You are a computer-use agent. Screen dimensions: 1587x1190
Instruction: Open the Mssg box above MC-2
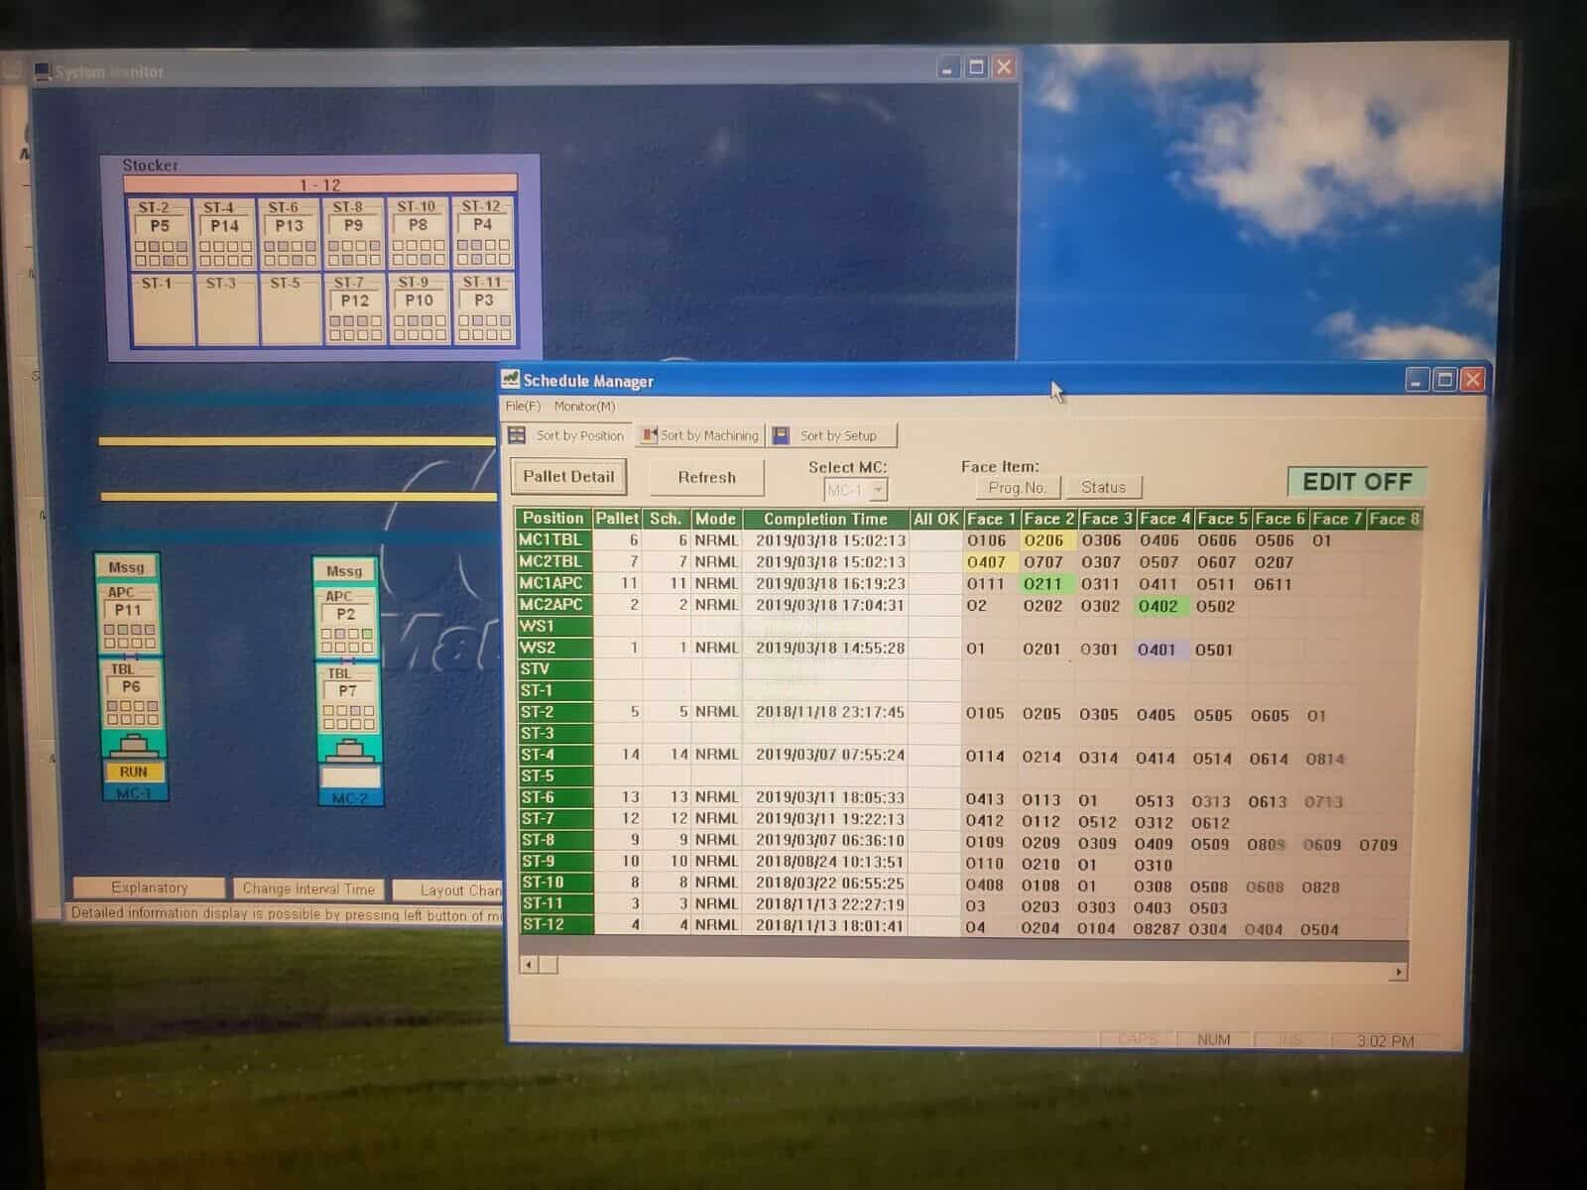pos(344,571)
